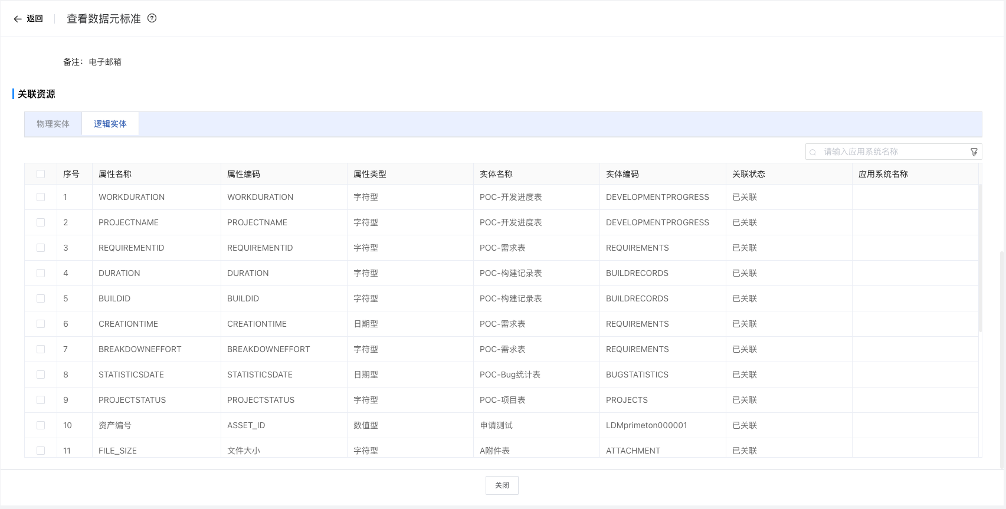
Task: Select checkbox for 资产编号 row
Action: (41, 425)
